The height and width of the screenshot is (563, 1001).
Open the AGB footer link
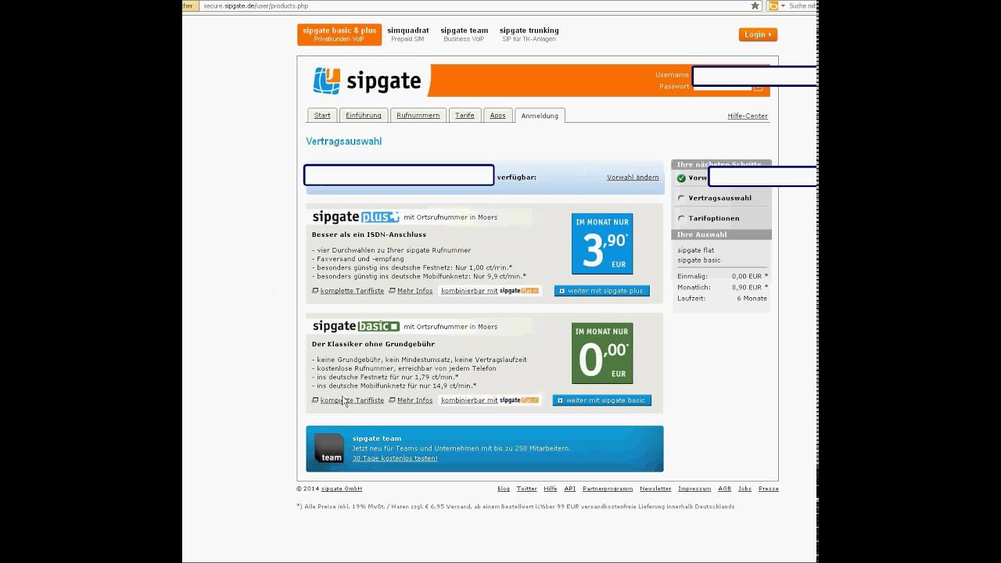click(725, 489)
